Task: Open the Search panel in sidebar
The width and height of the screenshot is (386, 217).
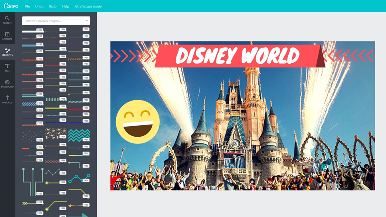Action: 7,20
